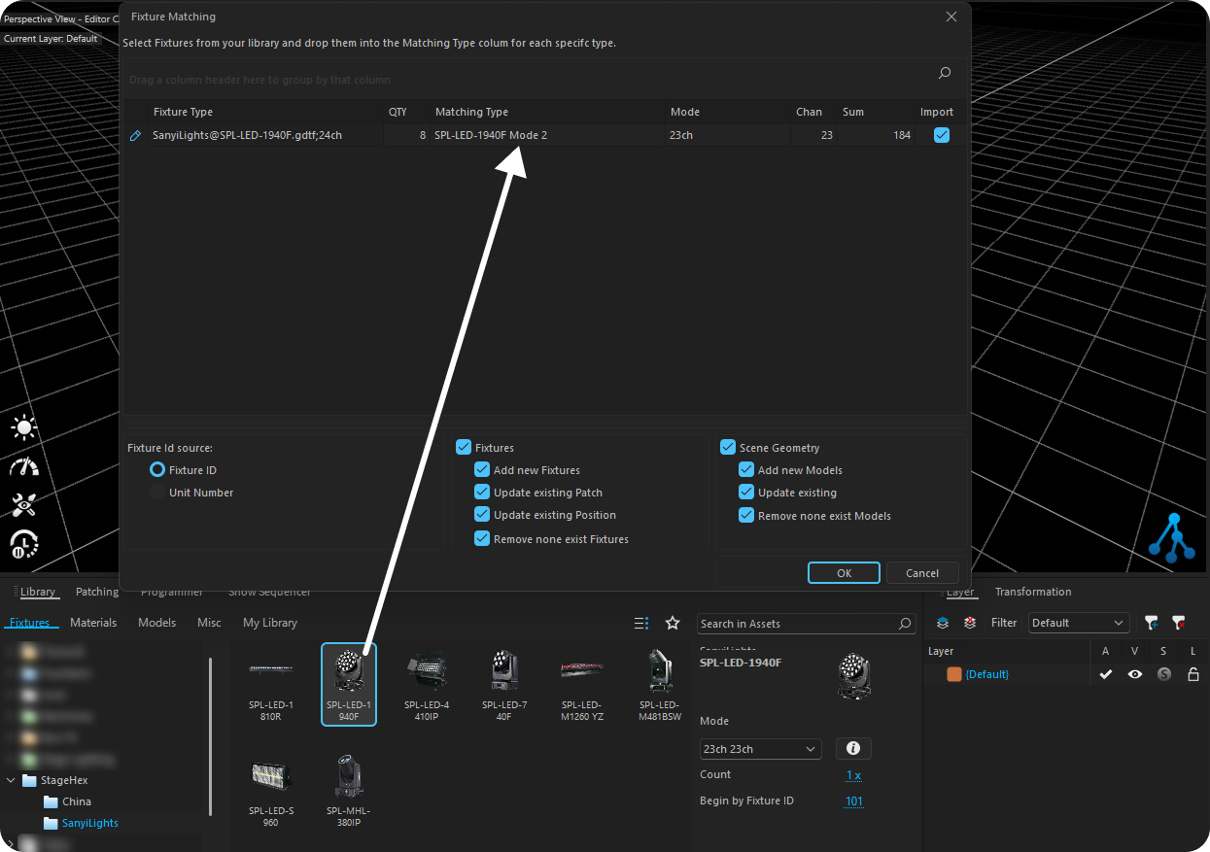Confirm fixture matching with OK button
This screenshot has width=1210, height=852.
click(844, 573)
